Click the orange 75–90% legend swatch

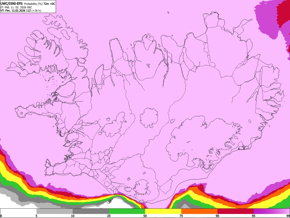click(199, 211)
